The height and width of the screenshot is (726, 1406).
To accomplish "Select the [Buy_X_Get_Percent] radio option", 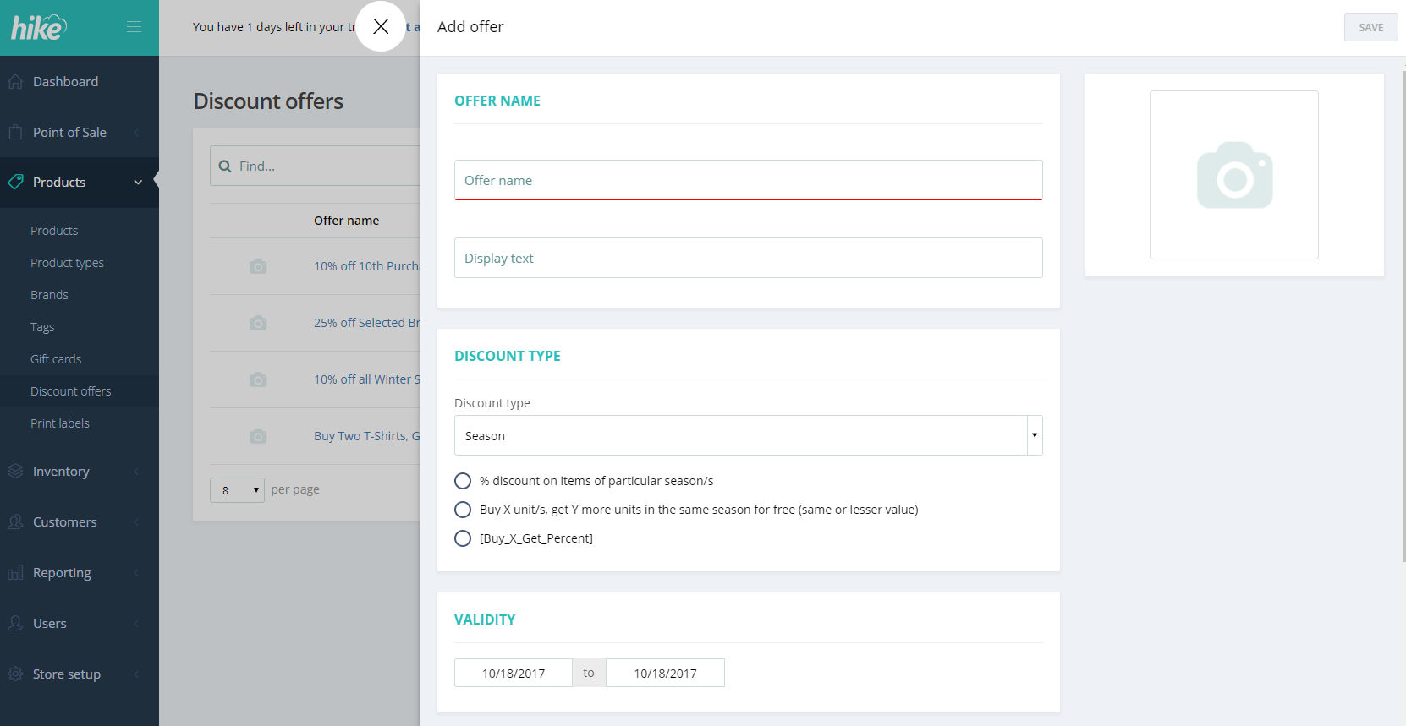I will point(463,538).
